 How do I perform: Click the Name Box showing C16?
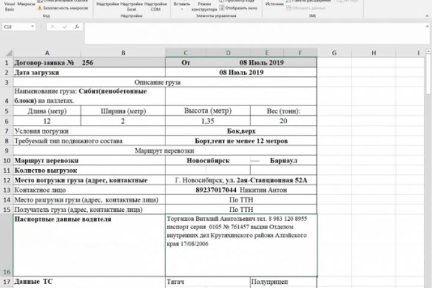tap(16, 27)
